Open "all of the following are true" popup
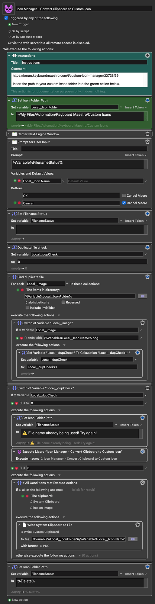This screenshot has height=604, width=155. pyautogui.click(x=41, y=490)
